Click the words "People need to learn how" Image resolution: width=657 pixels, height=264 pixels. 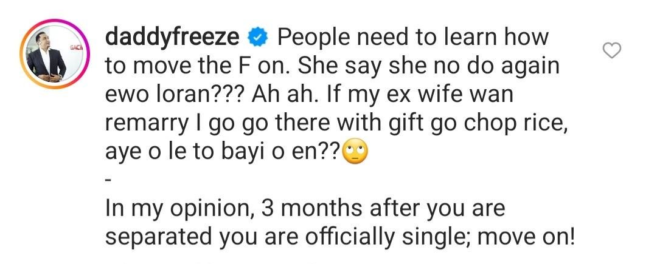[x=412, y=37]
